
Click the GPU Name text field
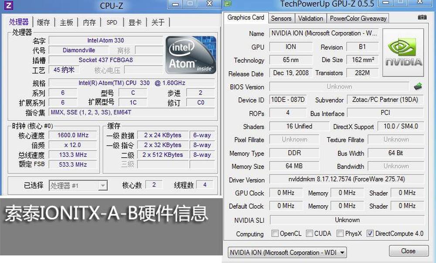tap(324, 33)
